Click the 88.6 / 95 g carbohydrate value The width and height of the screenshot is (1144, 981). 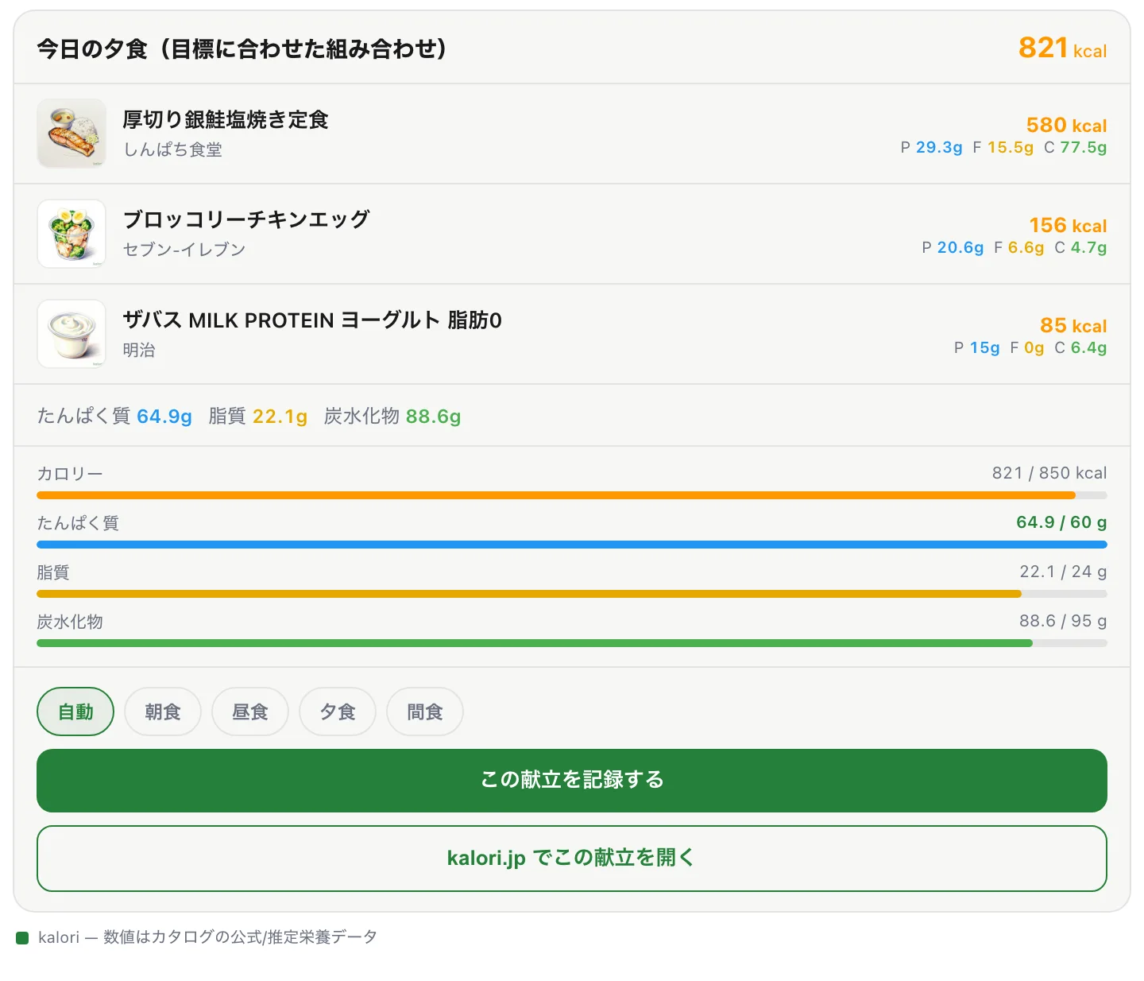(x=1063, y=621)
